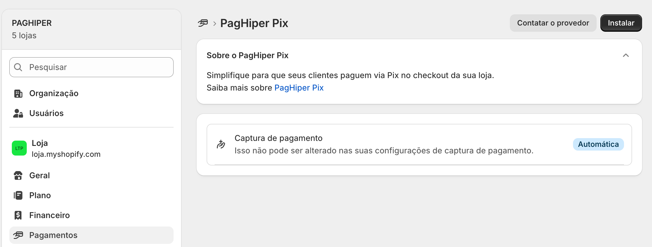
Task: Click the Organização building icon
Action: pos(18,93)
